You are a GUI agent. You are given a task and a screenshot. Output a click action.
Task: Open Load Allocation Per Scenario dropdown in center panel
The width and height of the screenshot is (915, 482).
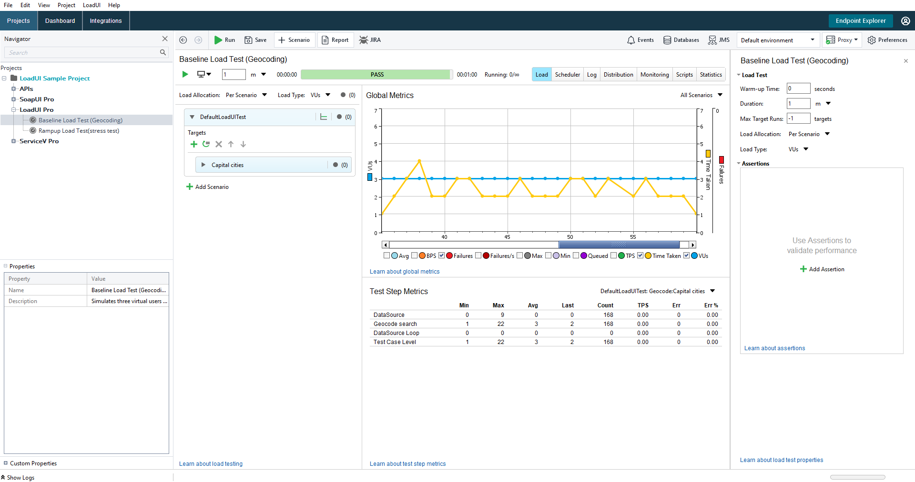tap(246, 95)
